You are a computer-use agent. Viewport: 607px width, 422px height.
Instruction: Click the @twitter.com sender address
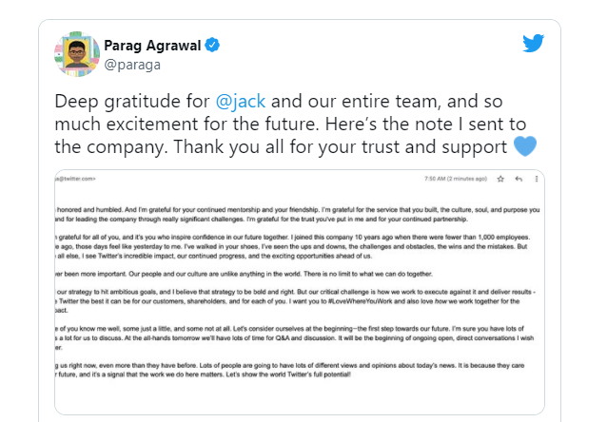coord(75,179)
